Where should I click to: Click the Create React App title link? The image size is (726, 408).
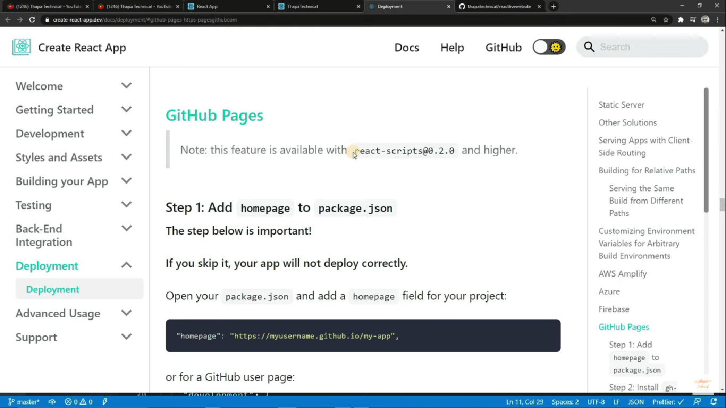pos(82,47)
